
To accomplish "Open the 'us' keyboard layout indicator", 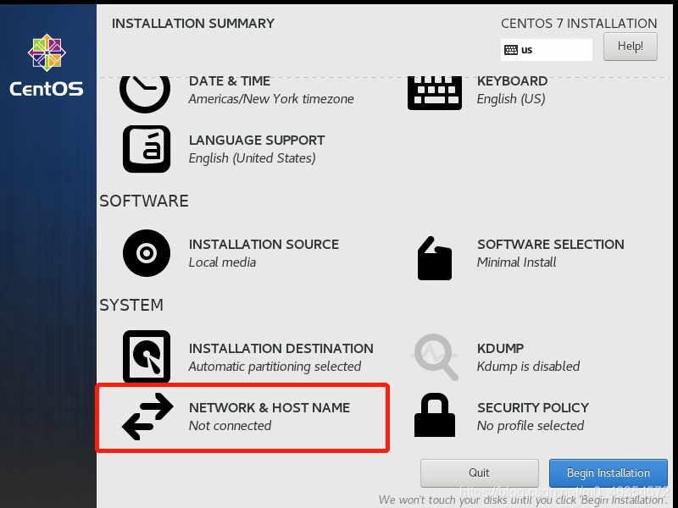I will tap(547, 50).
